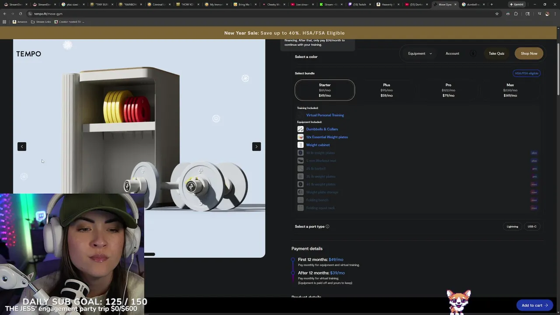Screen dimensions: 560x315
Task: Open a new browser tab
Action: (492, 4)
